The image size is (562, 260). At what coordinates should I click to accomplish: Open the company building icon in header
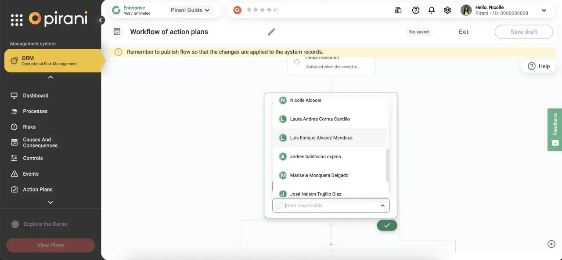pyautogui.click(x=398, y=10)
